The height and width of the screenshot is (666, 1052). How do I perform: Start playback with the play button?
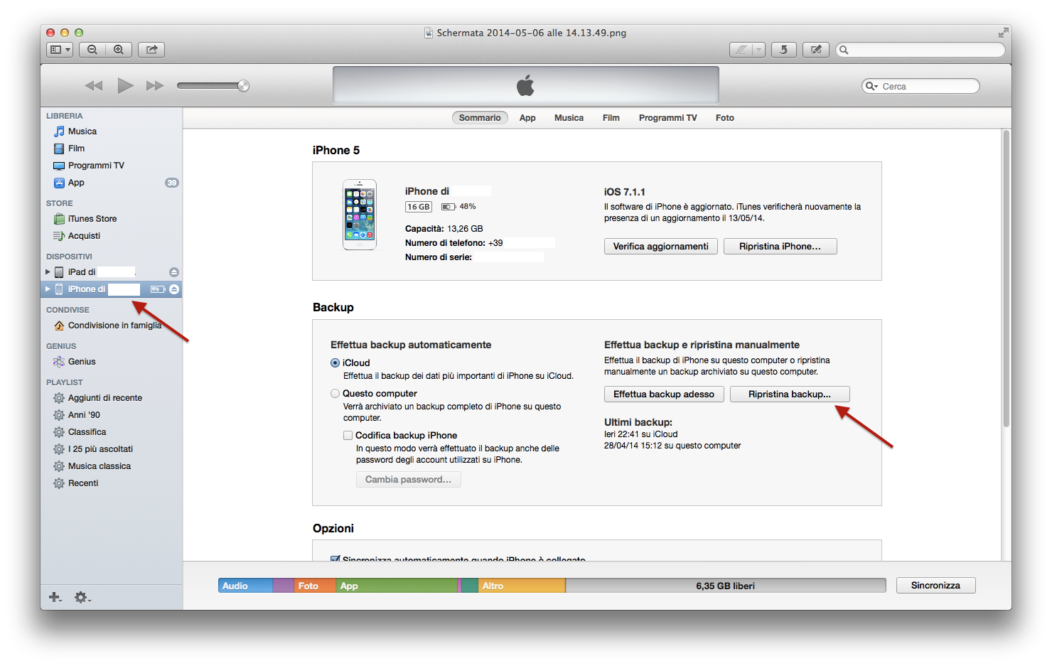click(126, 86)
